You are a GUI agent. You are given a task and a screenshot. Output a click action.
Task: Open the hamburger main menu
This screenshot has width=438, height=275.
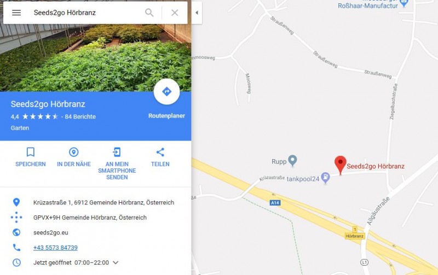16,13
